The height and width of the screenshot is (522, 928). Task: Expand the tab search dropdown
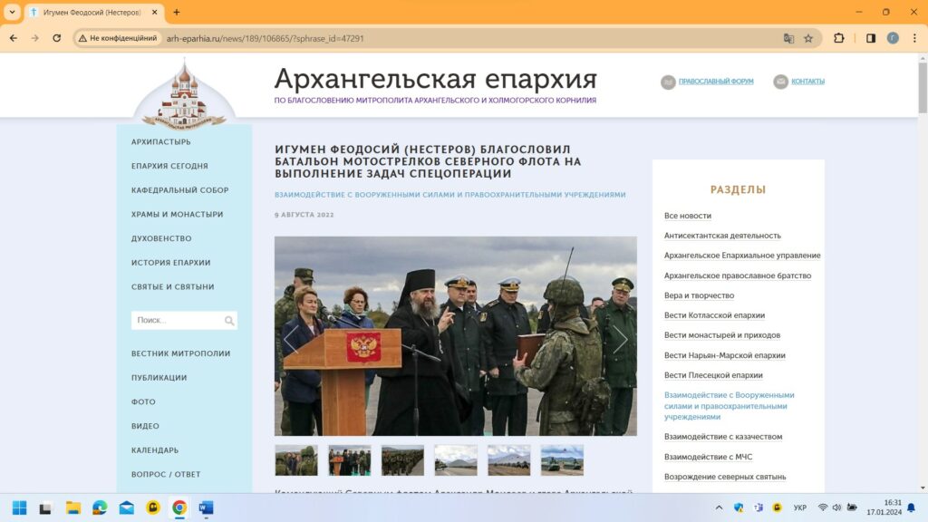pyautogui.click(x=12, y=12)
